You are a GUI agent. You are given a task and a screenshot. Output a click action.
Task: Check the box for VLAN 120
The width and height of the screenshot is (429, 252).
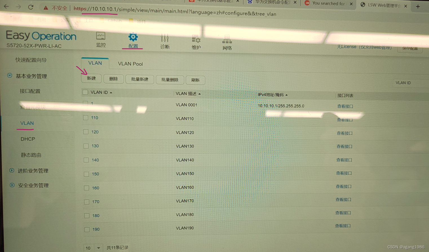pyautogui.click(x=86, y=132)
